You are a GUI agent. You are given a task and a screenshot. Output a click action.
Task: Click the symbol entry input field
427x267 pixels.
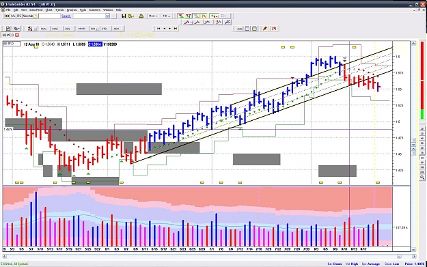pos(49,16)
